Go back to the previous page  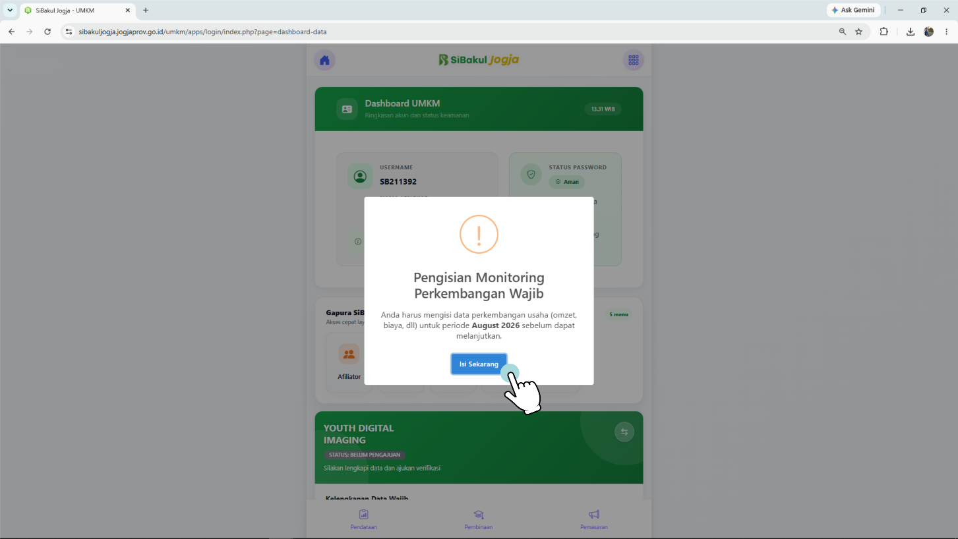pos(11,32)
